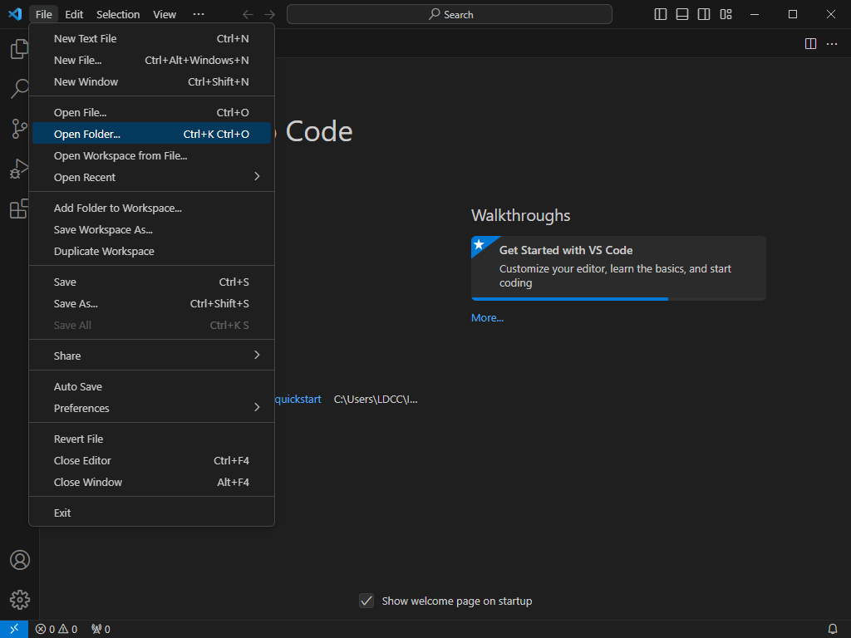
Task: Open the Run and Debug view
Action: pos(20,169)
